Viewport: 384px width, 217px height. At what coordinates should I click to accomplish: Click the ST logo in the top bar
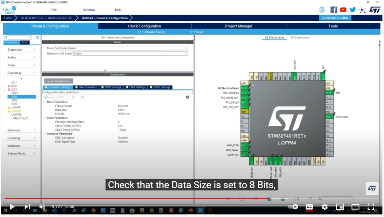[x=375, y=10]
